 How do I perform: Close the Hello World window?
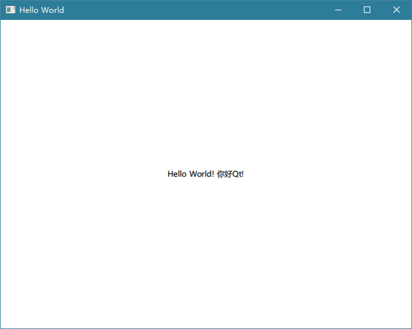pyautogui.click(x=396, y=10)
